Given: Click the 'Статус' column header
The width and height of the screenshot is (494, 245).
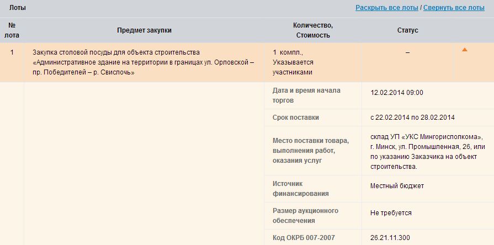Looking at the screenshot, I should [x=407, y=30].
